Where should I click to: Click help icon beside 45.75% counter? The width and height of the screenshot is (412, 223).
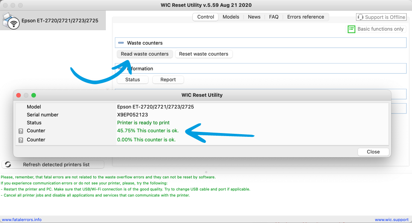point(21,131)
